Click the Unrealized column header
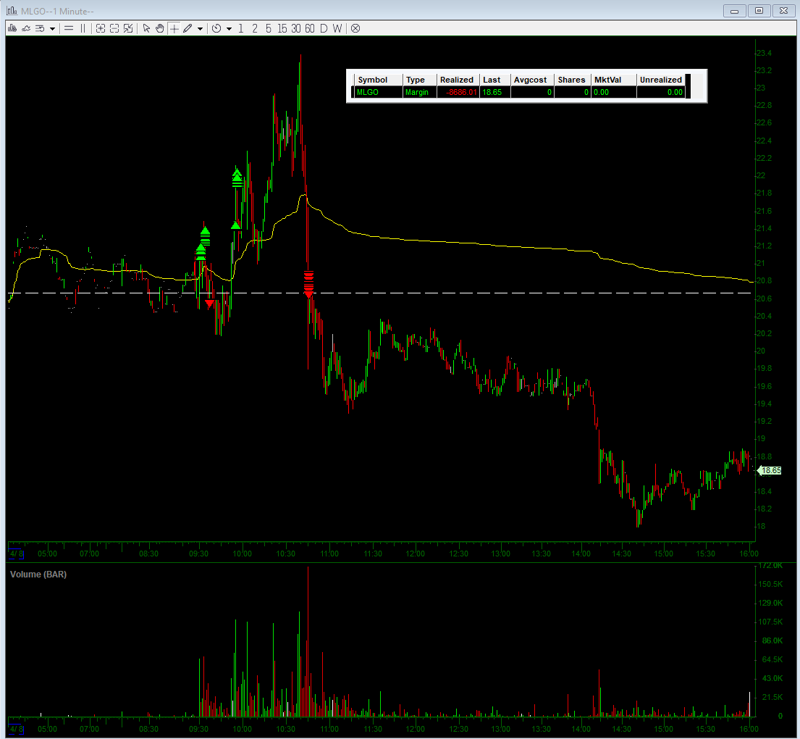Image resolution: width=800 pixels, height=739 pixels. coord(661,80)
